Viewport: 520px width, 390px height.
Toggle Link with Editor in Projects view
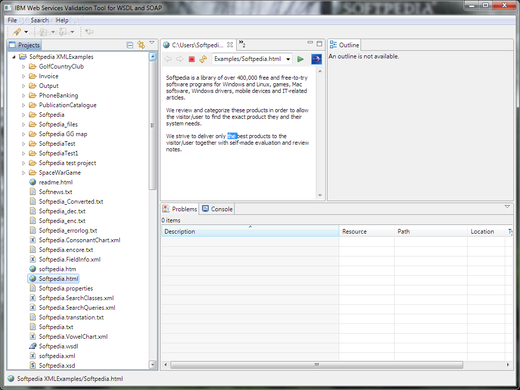pos(141,45)
